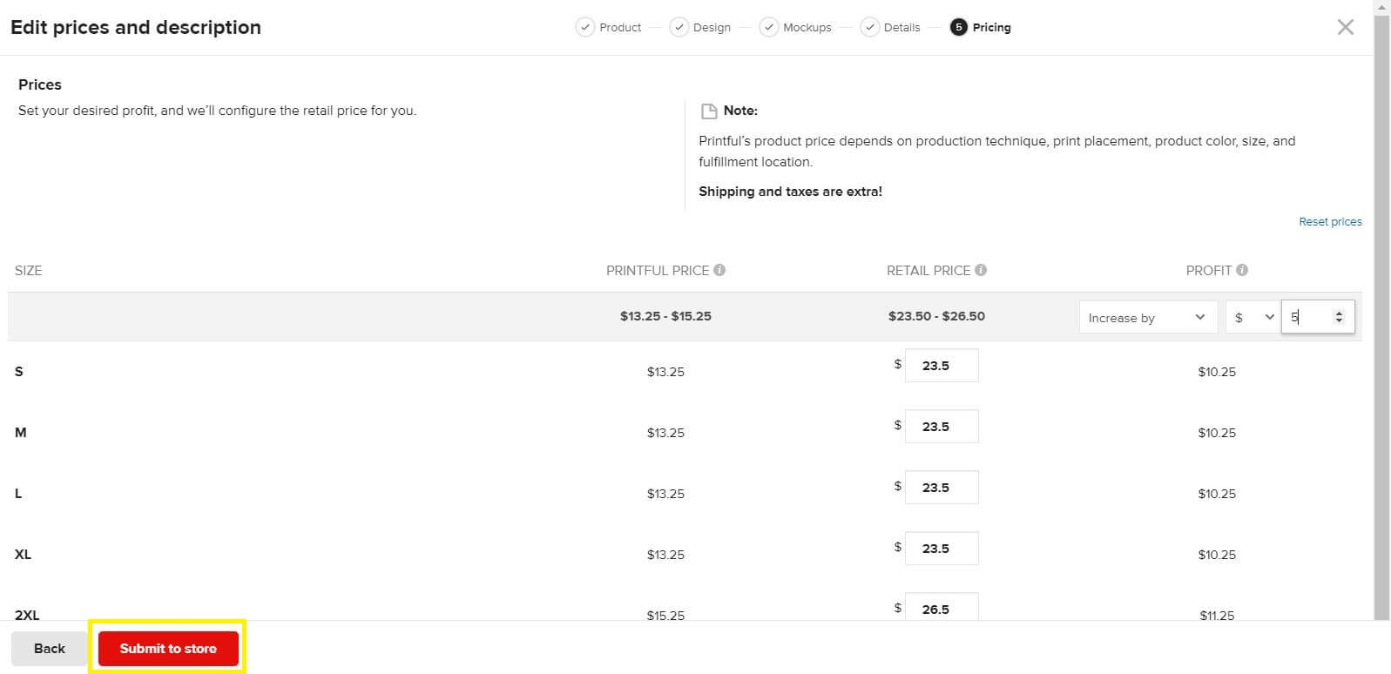Edit the retail price for size M
Image resolution: width=1391 pixels, height=674 pixels.
pos(942,427)
